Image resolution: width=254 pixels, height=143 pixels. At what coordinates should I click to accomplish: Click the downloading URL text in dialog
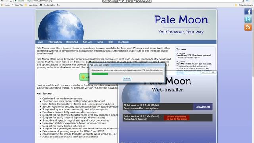[x=127, y=70]
